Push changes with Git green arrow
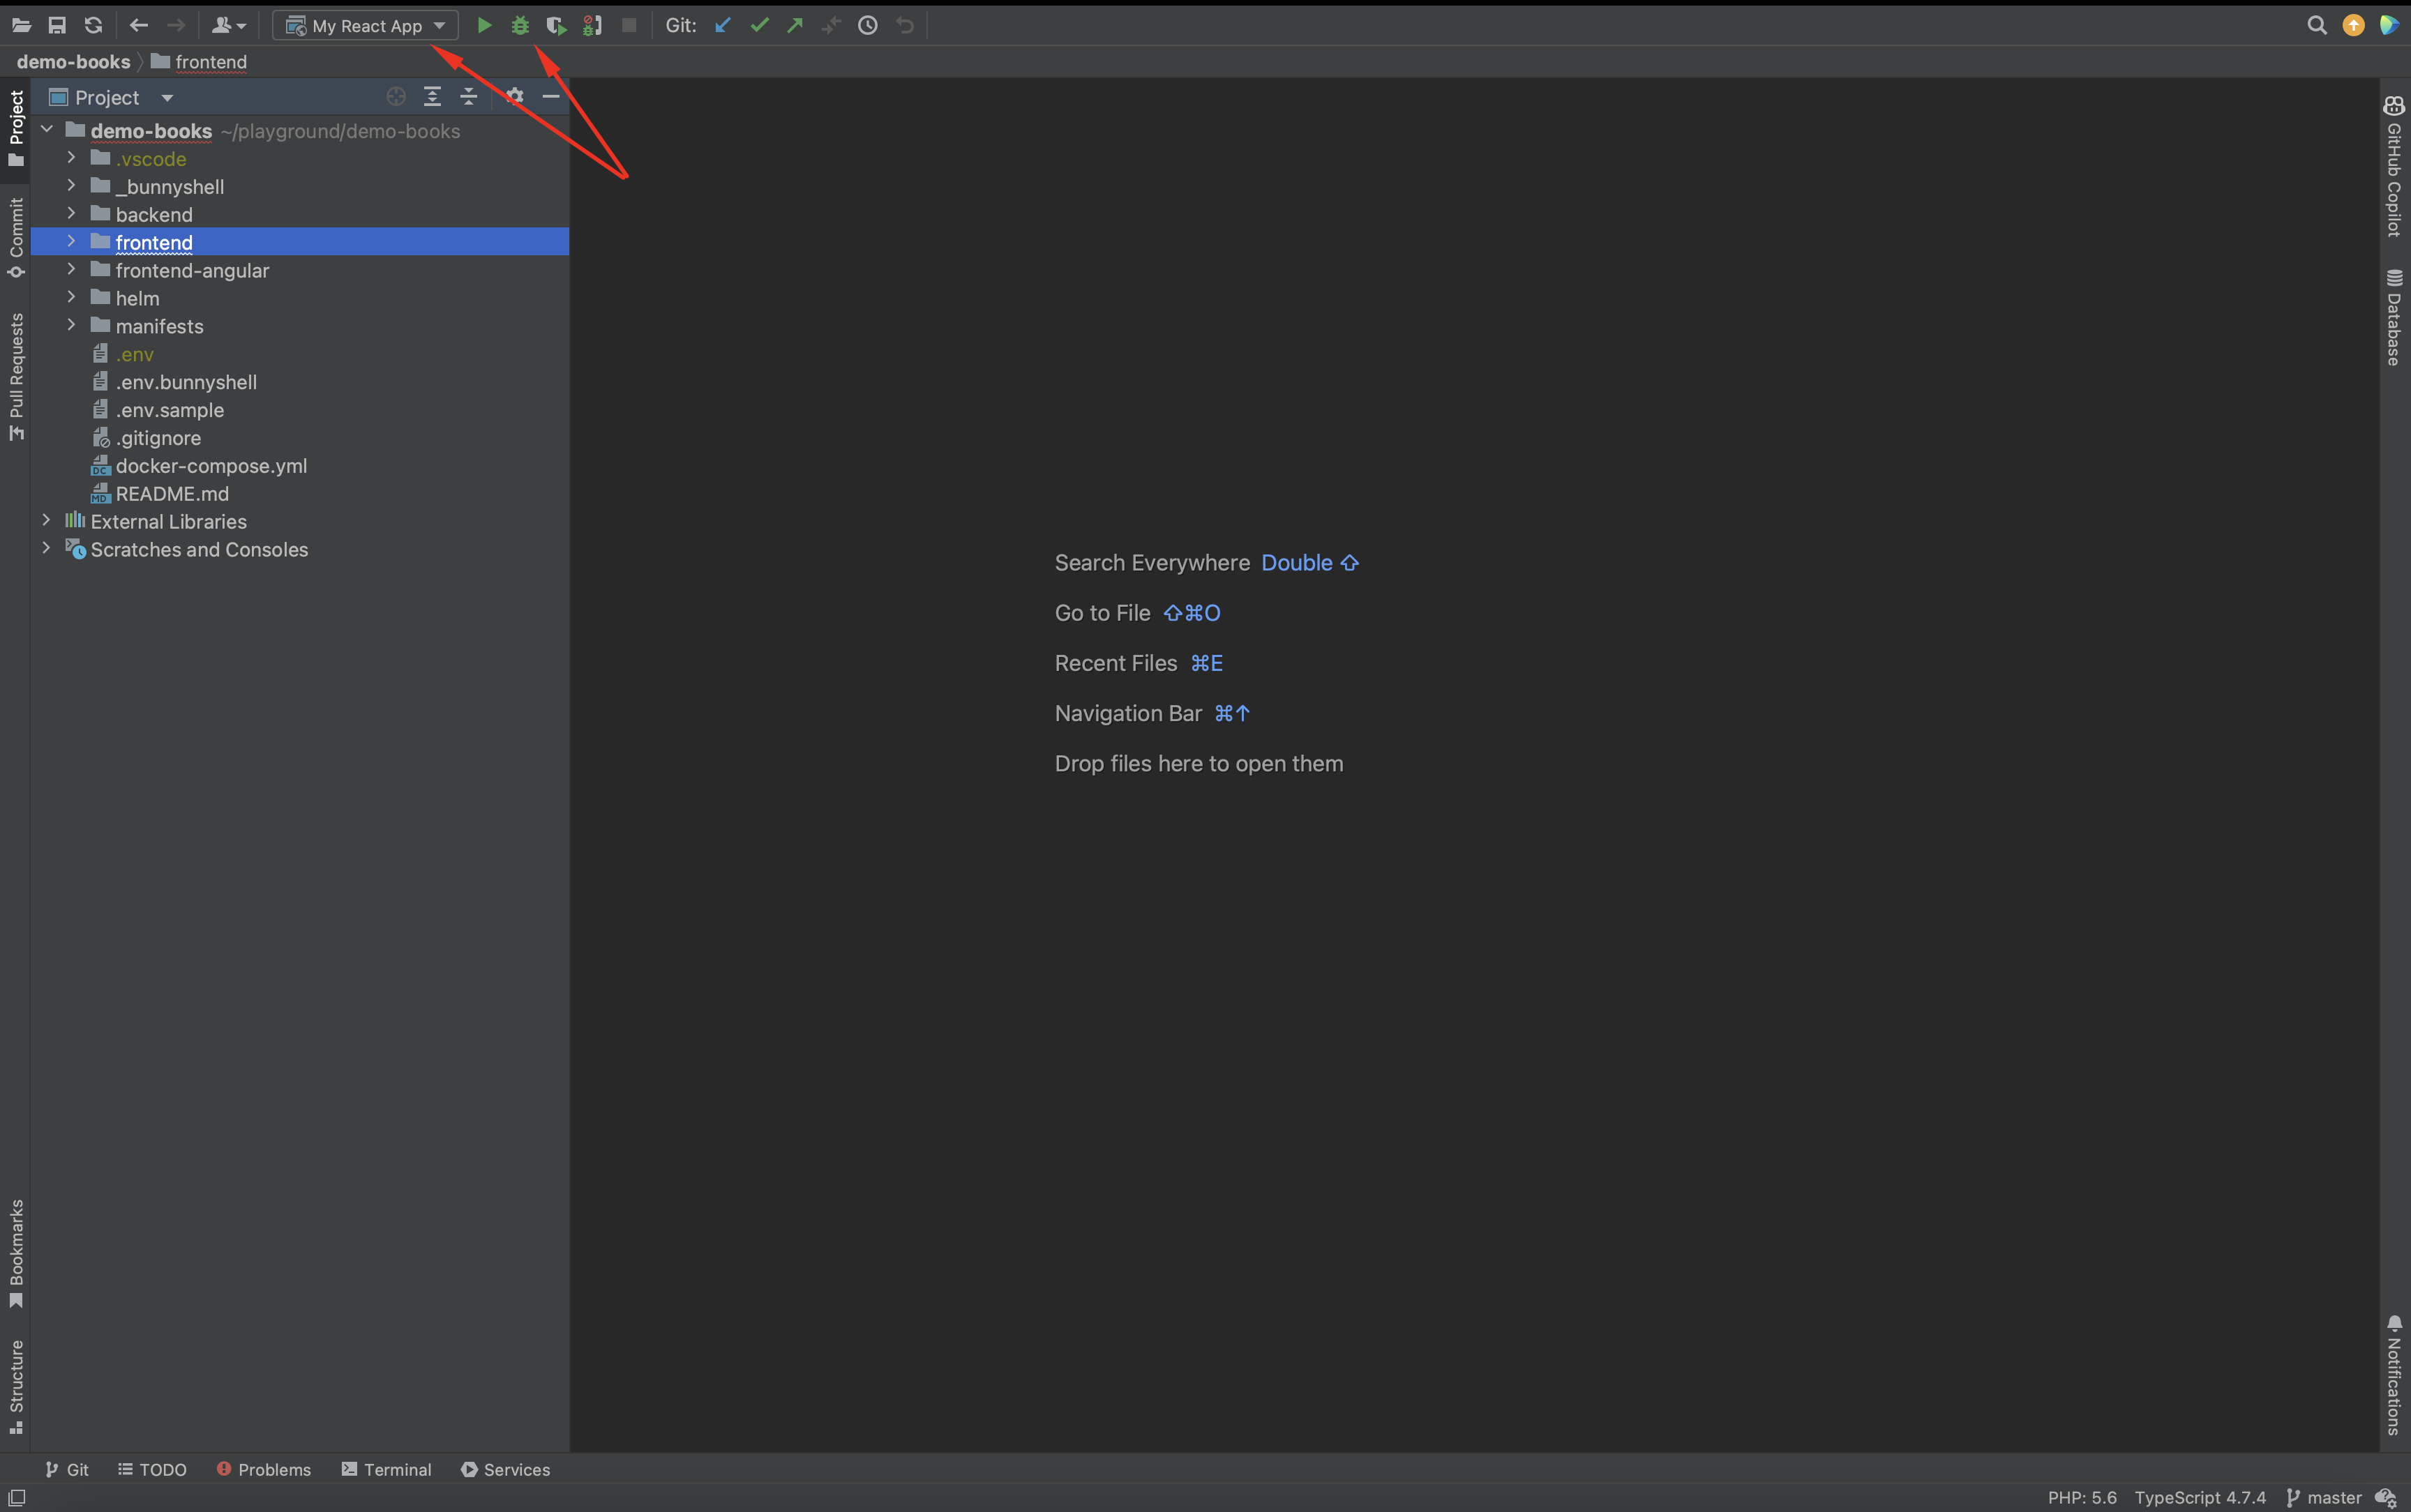Viewport: 2411px width, 1512px height. [x=795, y=25]
